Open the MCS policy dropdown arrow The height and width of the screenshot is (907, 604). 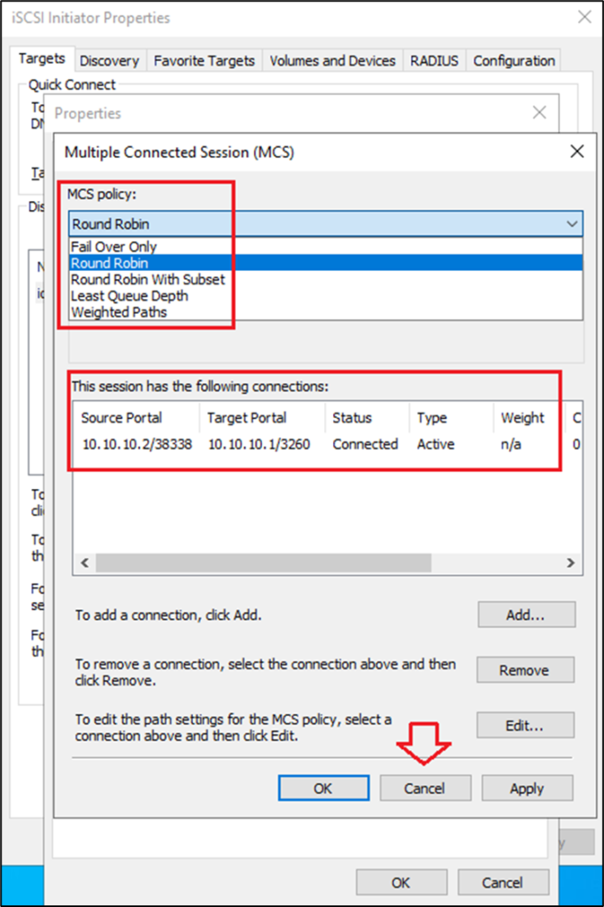click(571, 224)
